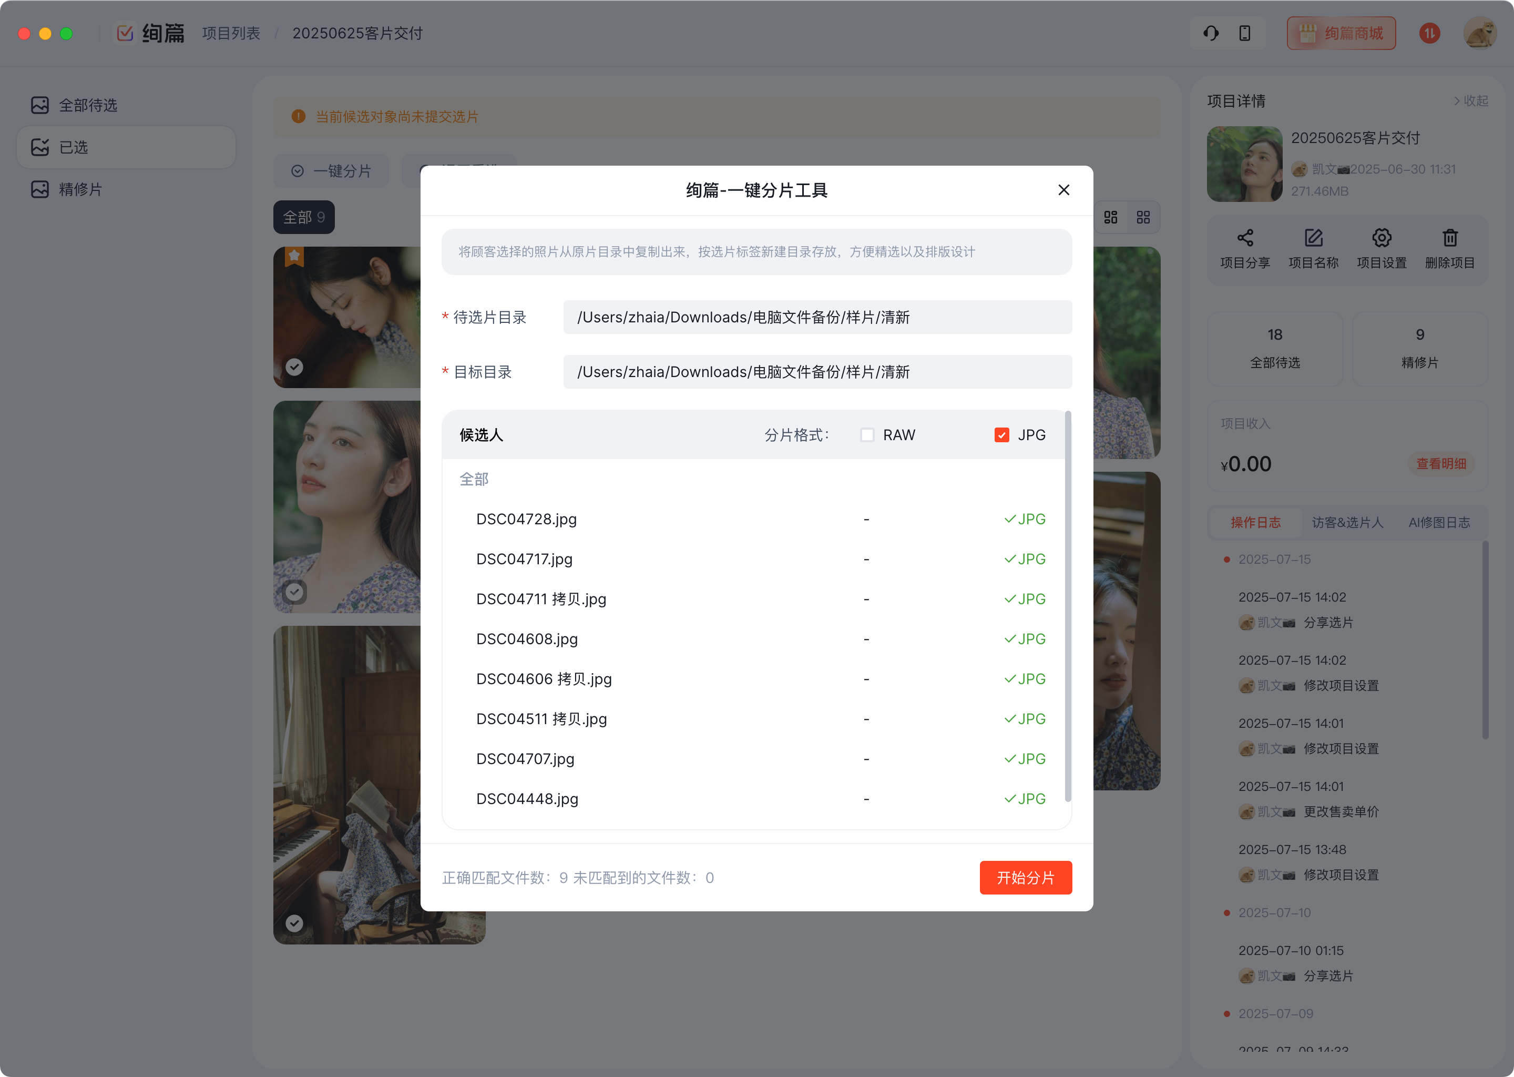Viewport: 1514px width, 1077px height.
Task: Go back to 项目列表
Action: point(231,33)
